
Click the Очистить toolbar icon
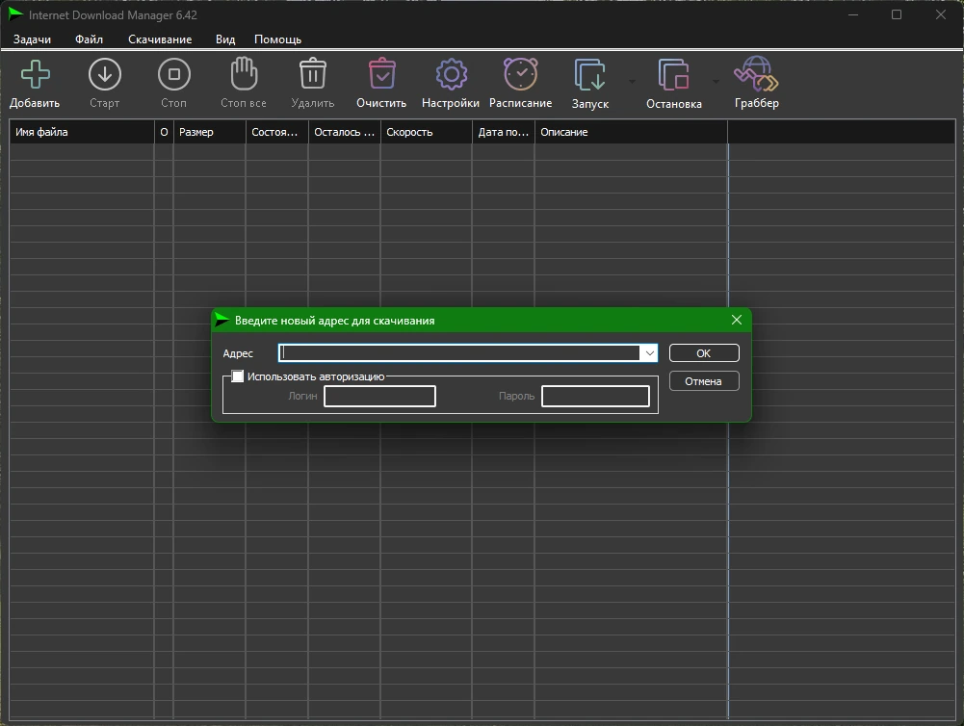[x=381, y=74]
